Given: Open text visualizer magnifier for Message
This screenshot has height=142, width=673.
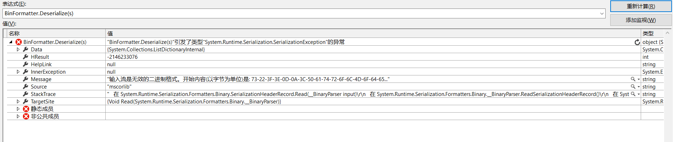Looking at the screenshot, I should 633,79.
